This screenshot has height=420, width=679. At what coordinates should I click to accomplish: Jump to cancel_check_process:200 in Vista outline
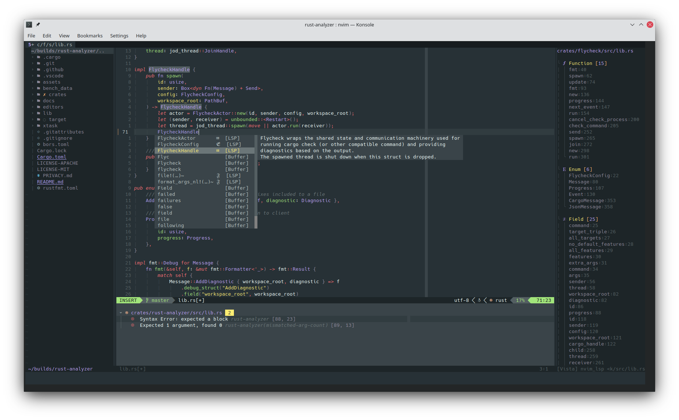(604, 120)
